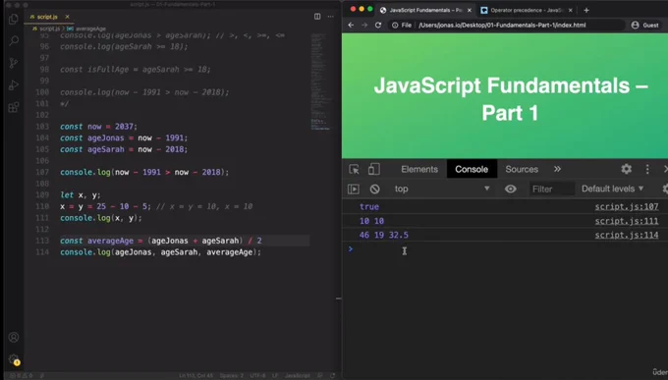Show more DevTools tabs chevron
Image resolution: width=668 pixels, height=380 pixels.
[x=557, y=169]
